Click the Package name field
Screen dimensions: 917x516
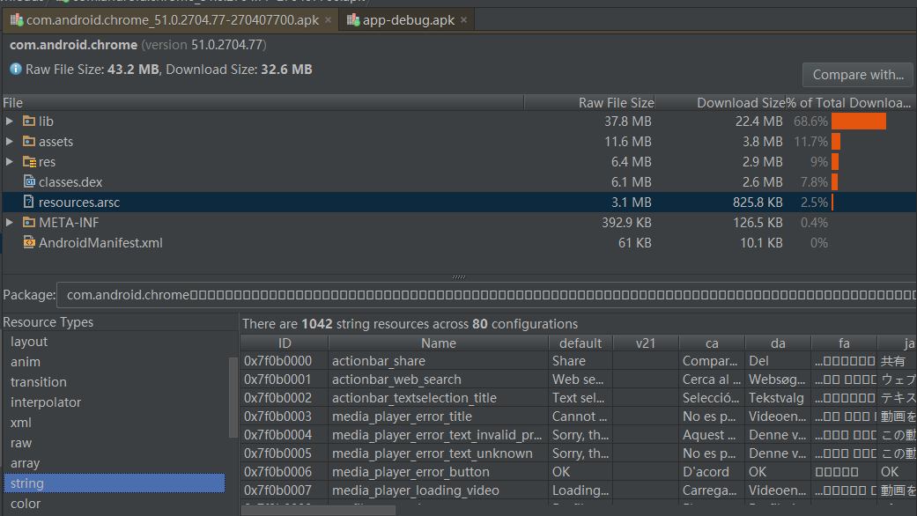pos(486,295)
